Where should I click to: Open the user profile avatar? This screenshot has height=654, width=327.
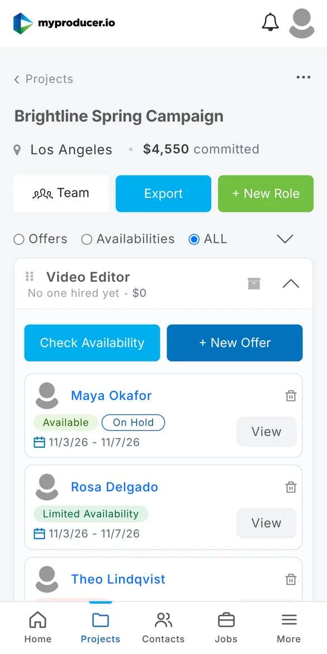click(x=301, y=24)
